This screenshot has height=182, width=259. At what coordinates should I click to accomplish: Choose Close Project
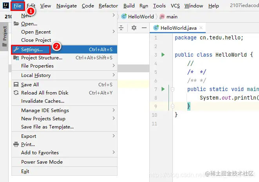[x=64, y=40]
